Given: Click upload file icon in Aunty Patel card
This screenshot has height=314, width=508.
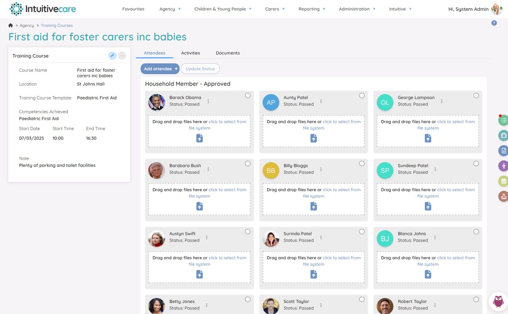Looking at the screenshot, I should tap(313, 138).
